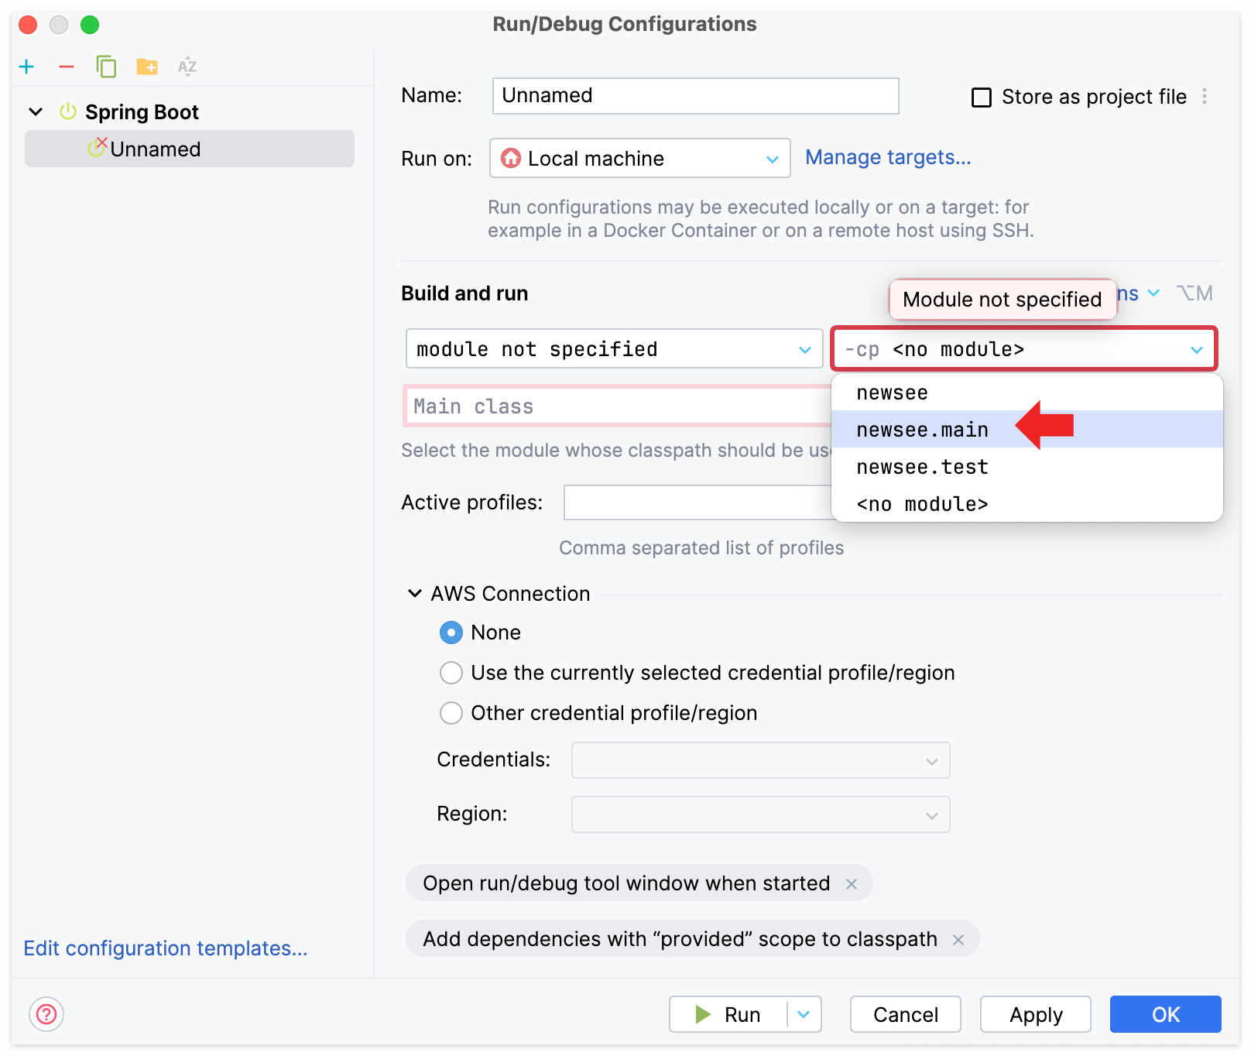This screenshot has width=1251, height=1056.
Task: Click the Active profiles input field
Action: pyautogui.click(x=697, y=502)
